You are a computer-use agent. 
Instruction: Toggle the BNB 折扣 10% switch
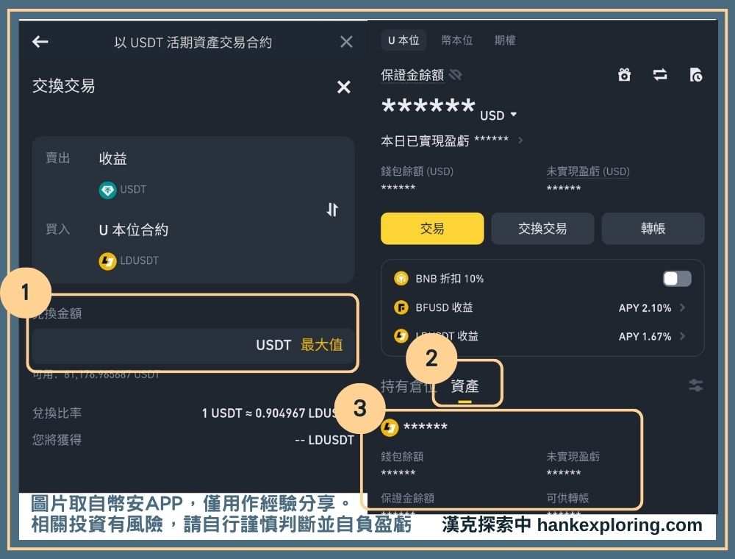click(677, 279)
